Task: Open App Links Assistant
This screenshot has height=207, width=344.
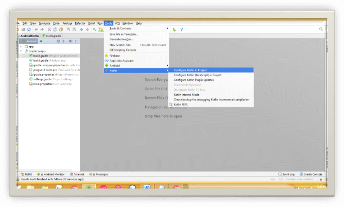Action: pyautogui.click(x=136, y=61)
